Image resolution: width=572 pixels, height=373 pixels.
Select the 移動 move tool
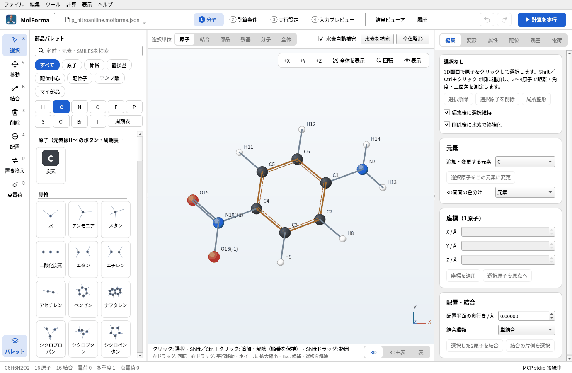click(x=15, y=69)
